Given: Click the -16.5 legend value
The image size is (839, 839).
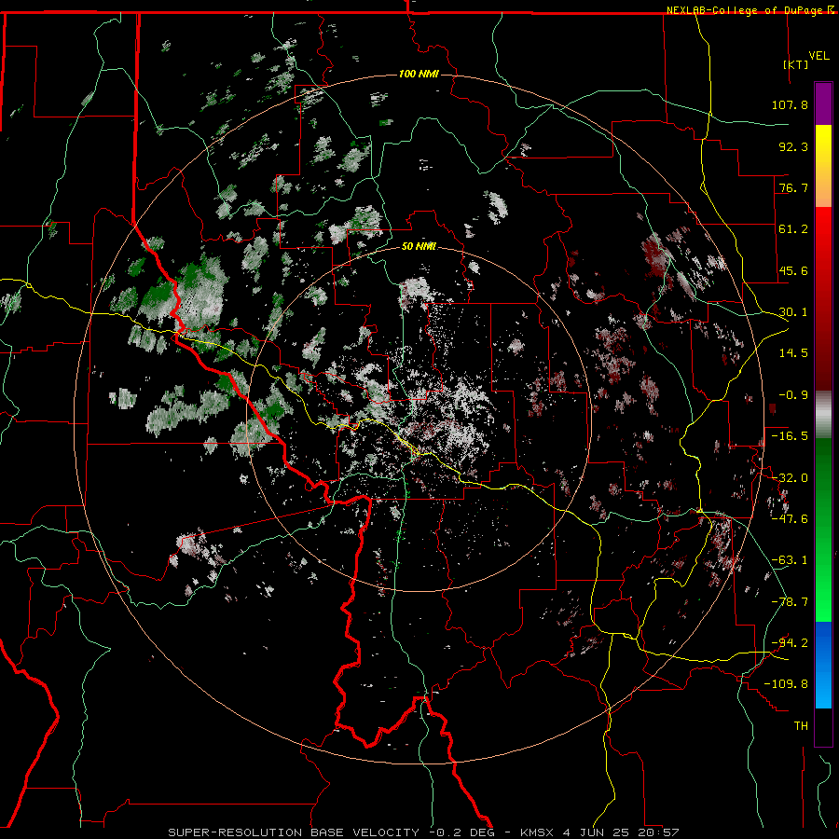Looking at the screenshot, I should [x=790, y=436].
